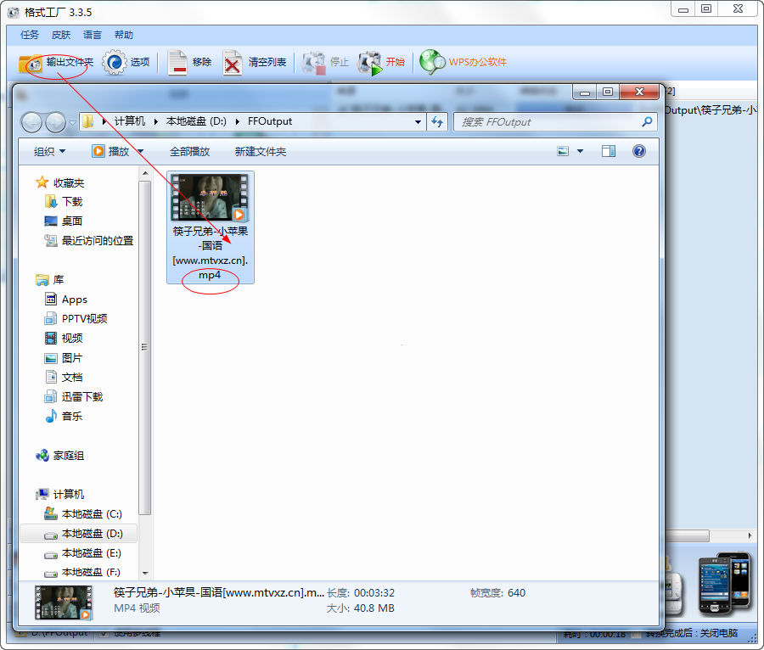Click the 新建文件夹 button
Screen dimensions: 764x650
(260, 151)
